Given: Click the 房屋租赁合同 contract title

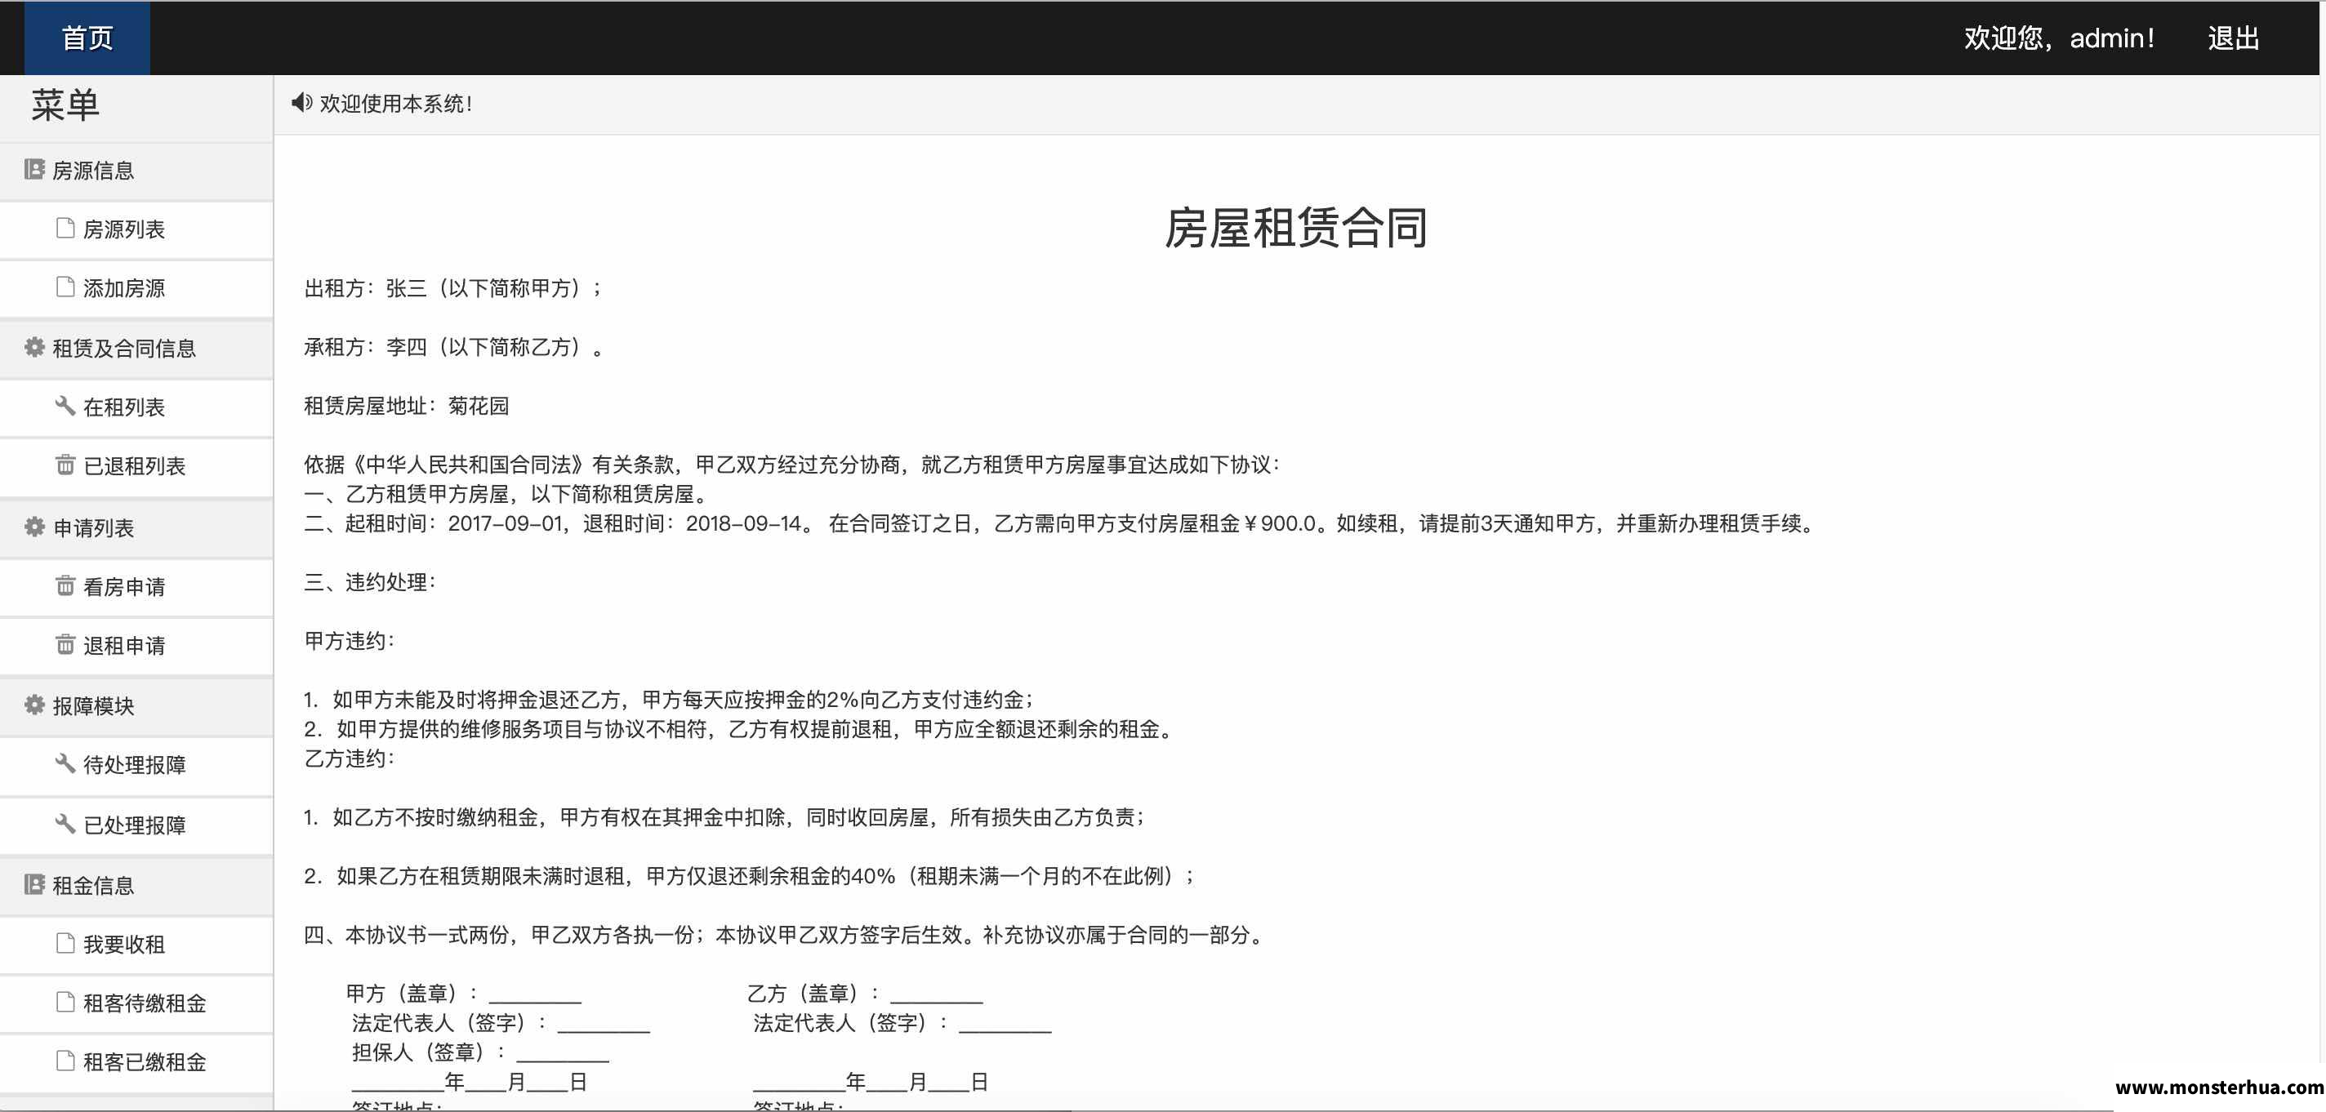Looking at the screenshot, I should pos(1296,228).
